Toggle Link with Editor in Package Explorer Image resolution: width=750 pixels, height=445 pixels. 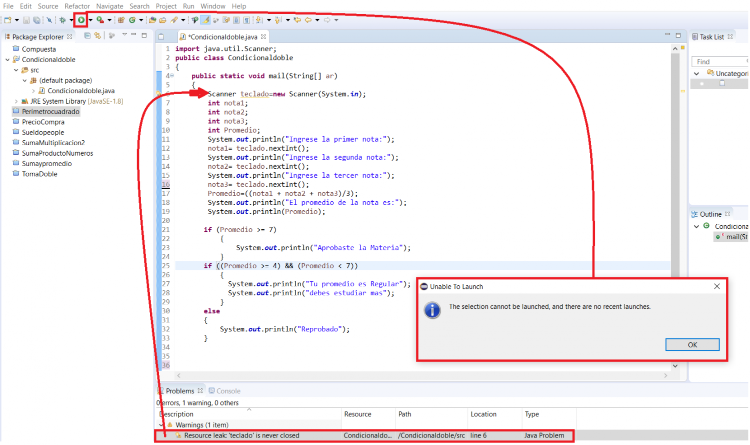point(97,36)
